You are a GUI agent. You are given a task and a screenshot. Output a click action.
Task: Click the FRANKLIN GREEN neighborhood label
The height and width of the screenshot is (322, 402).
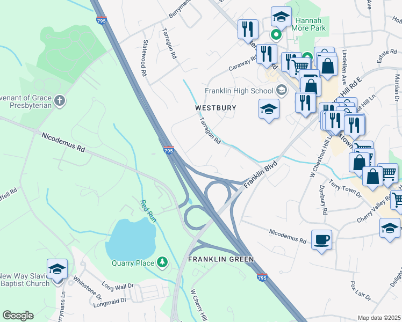pyautogui.click(x=221, y=259)
